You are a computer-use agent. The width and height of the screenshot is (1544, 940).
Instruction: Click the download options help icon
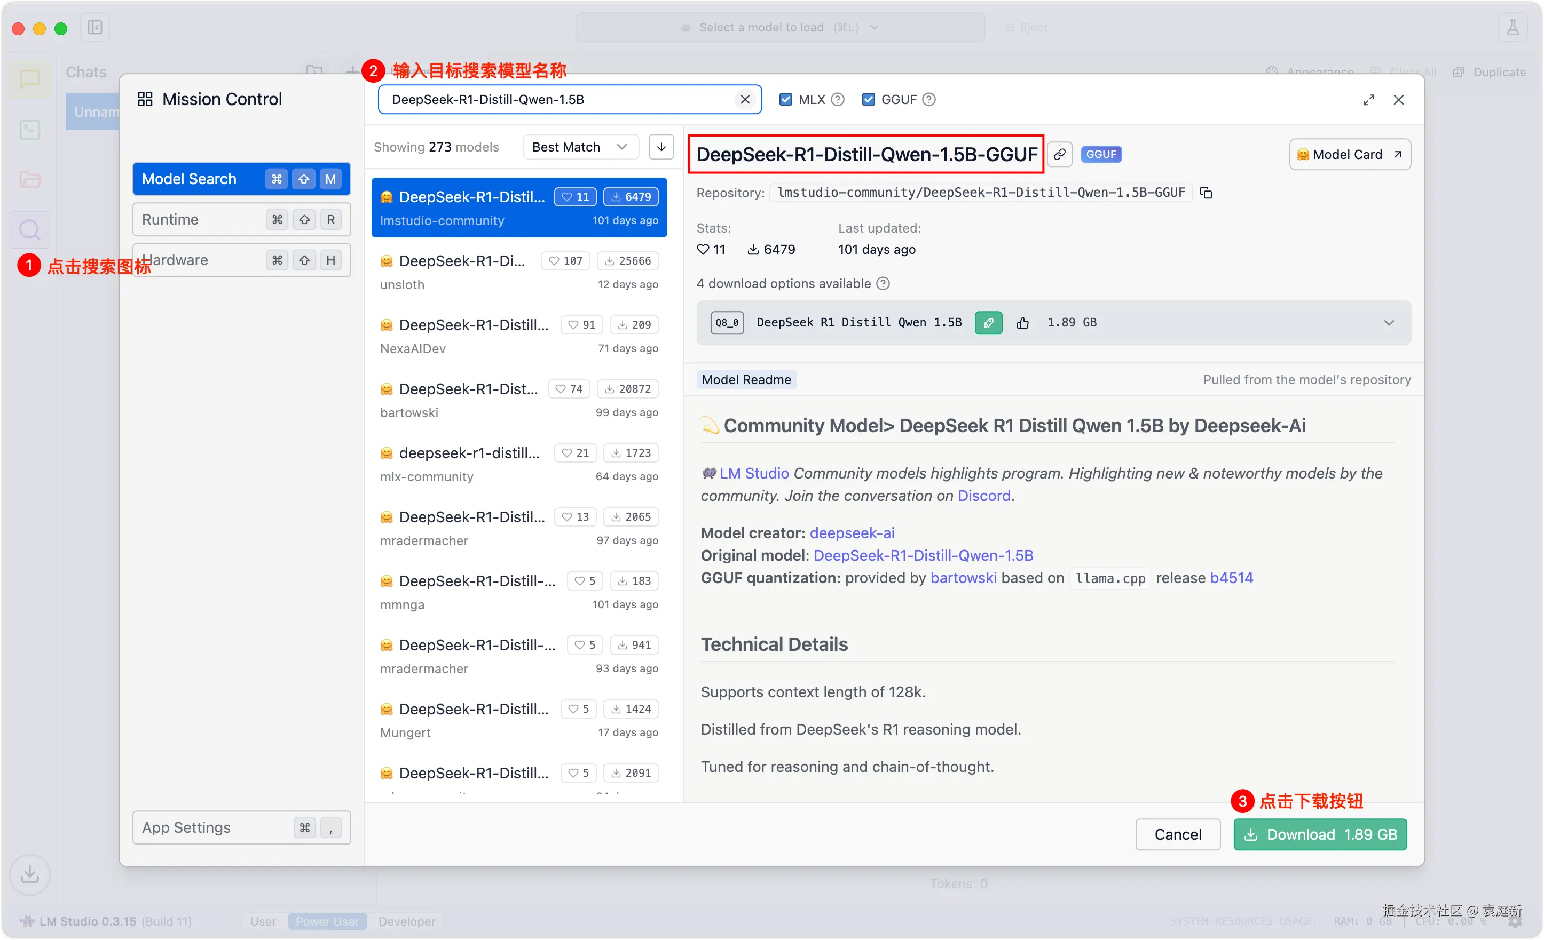(883, 284)
